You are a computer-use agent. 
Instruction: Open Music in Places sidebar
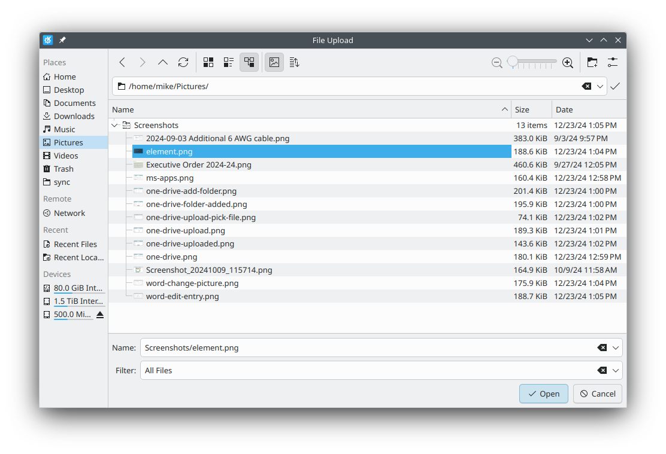pos(74,129)
